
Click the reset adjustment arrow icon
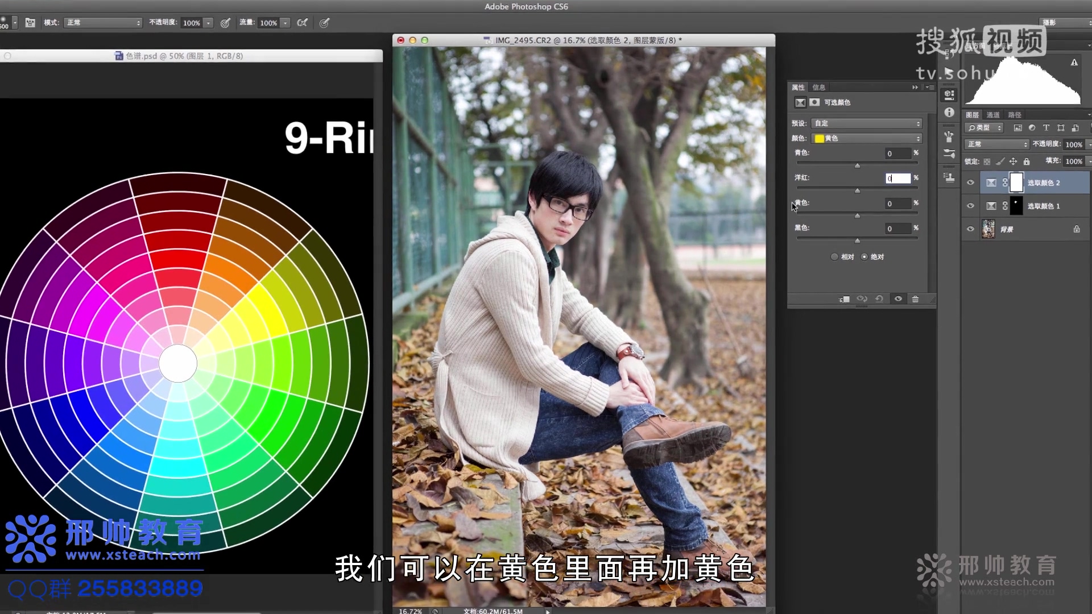click(879, 299)
